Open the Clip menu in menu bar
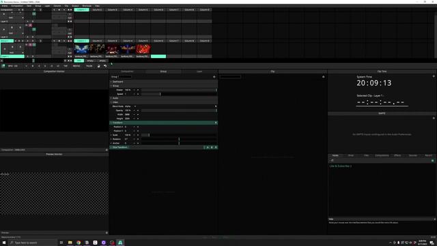 point(66,6)
